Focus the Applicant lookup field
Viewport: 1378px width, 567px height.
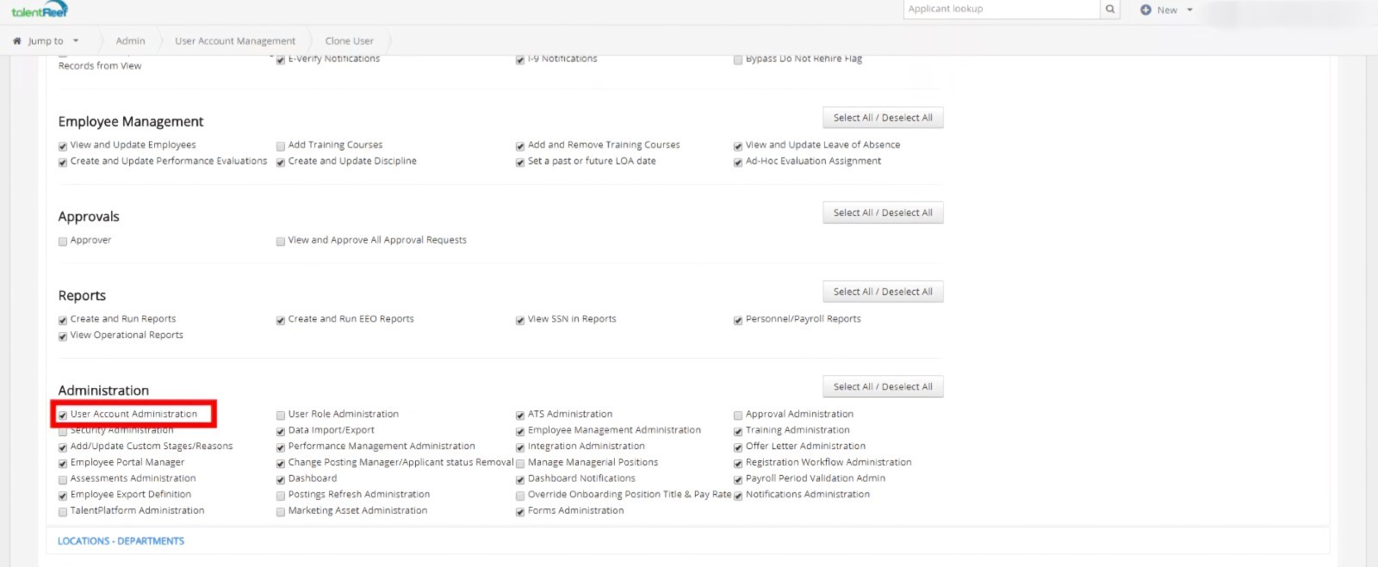1002,9
